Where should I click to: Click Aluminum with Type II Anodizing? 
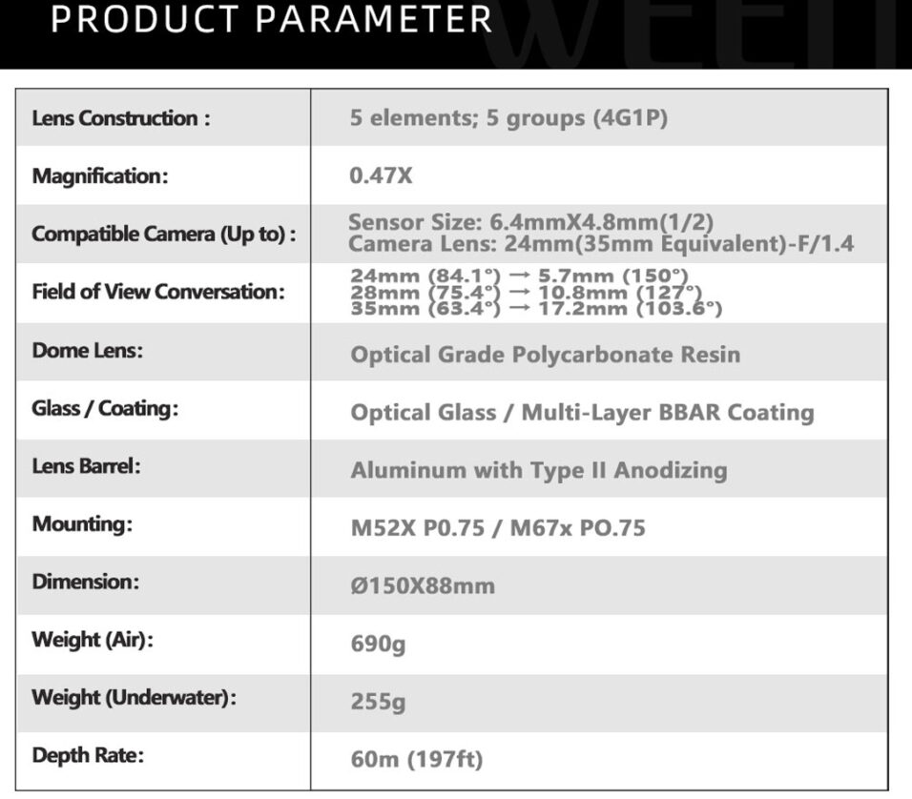(x=539, y=470)
